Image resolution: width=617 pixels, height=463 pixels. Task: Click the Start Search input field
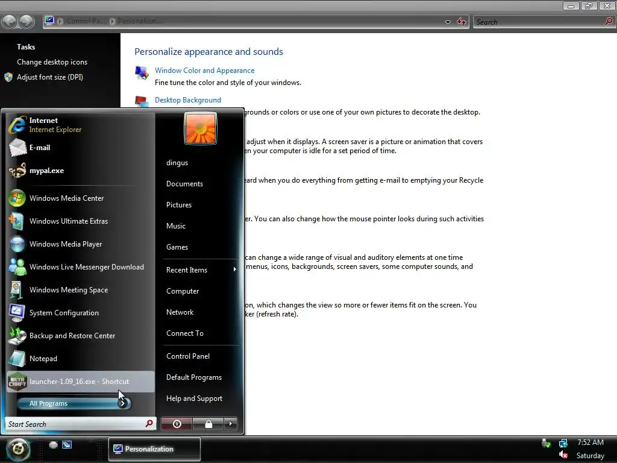[81, 424]
